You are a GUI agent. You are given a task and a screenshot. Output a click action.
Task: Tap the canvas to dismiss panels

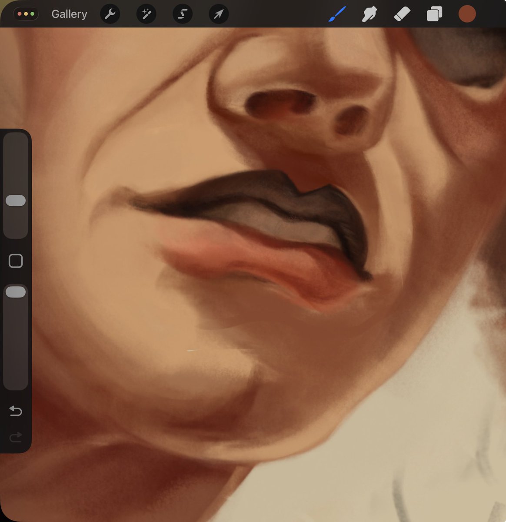[x=261, y=370]
